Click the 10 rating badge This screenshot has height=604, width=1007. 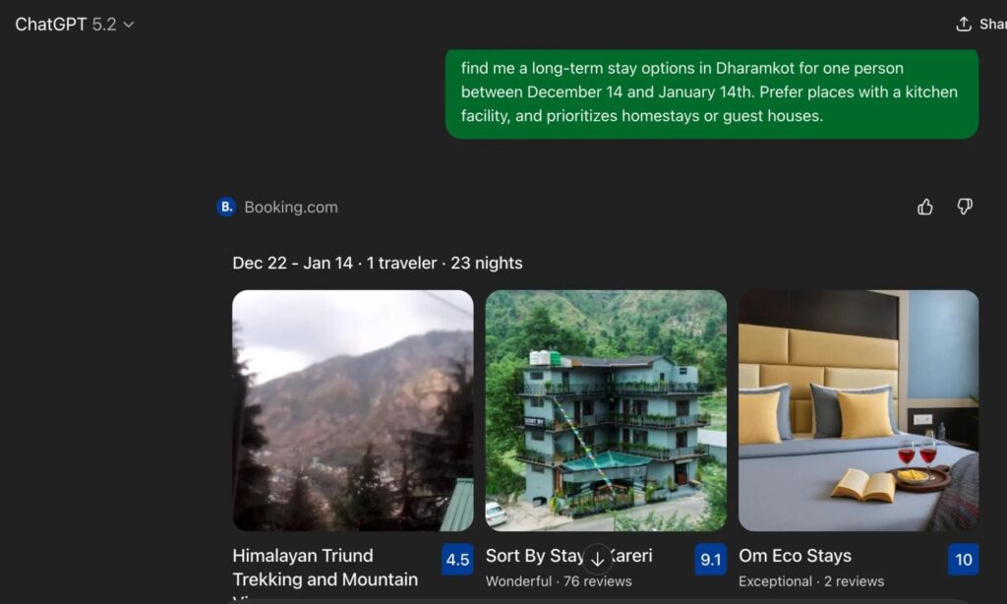[x=964, y=559]
